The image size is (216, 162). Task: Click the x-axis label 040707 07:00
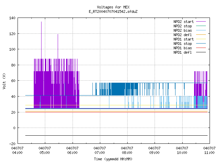(100, 151)
